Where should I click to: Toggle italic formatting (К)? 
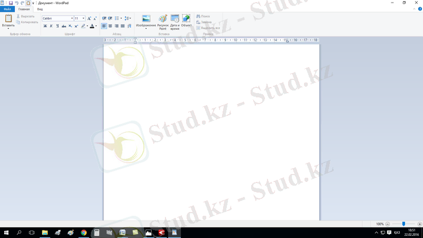51,26
